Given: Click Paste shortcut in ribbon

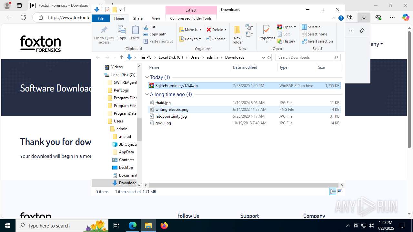Looking at the screenshot, I should pos(158,41).
